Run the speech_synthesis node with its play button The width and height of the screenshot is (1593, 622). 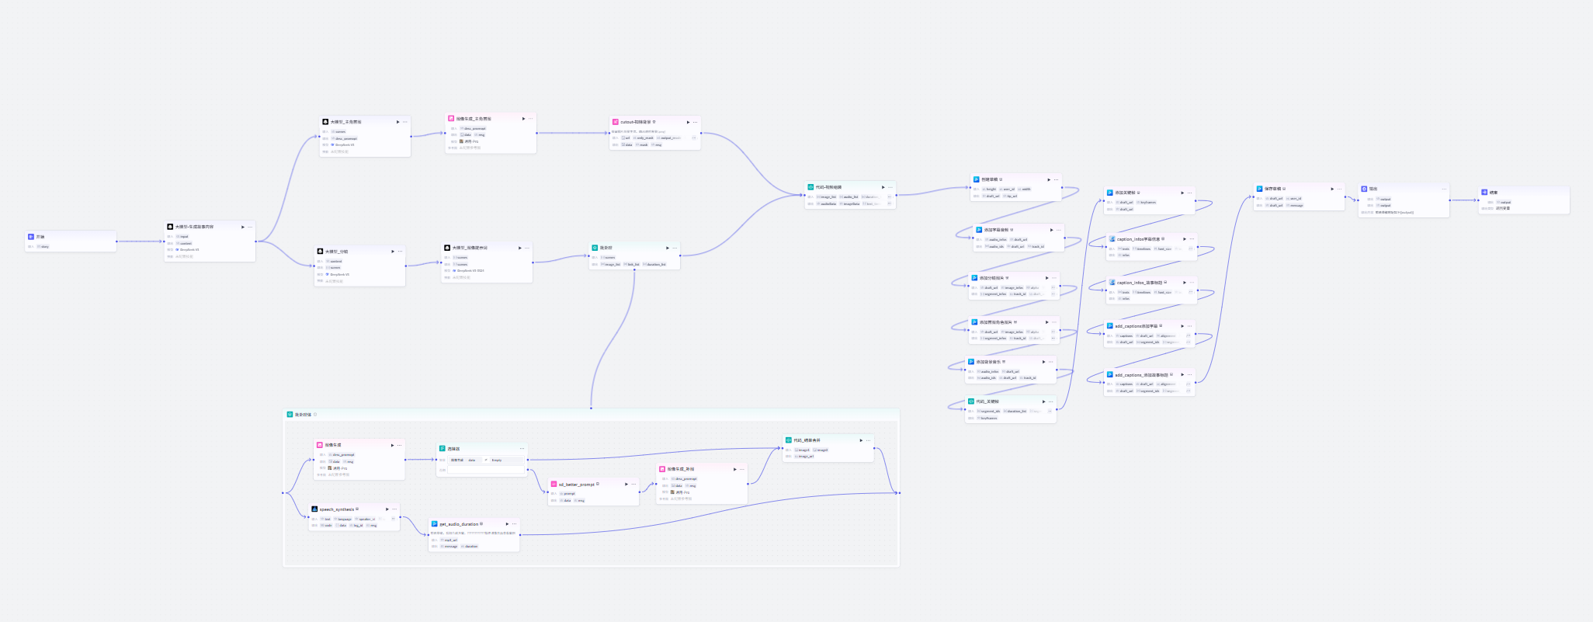pyautogui.click(x=387, y=509)
